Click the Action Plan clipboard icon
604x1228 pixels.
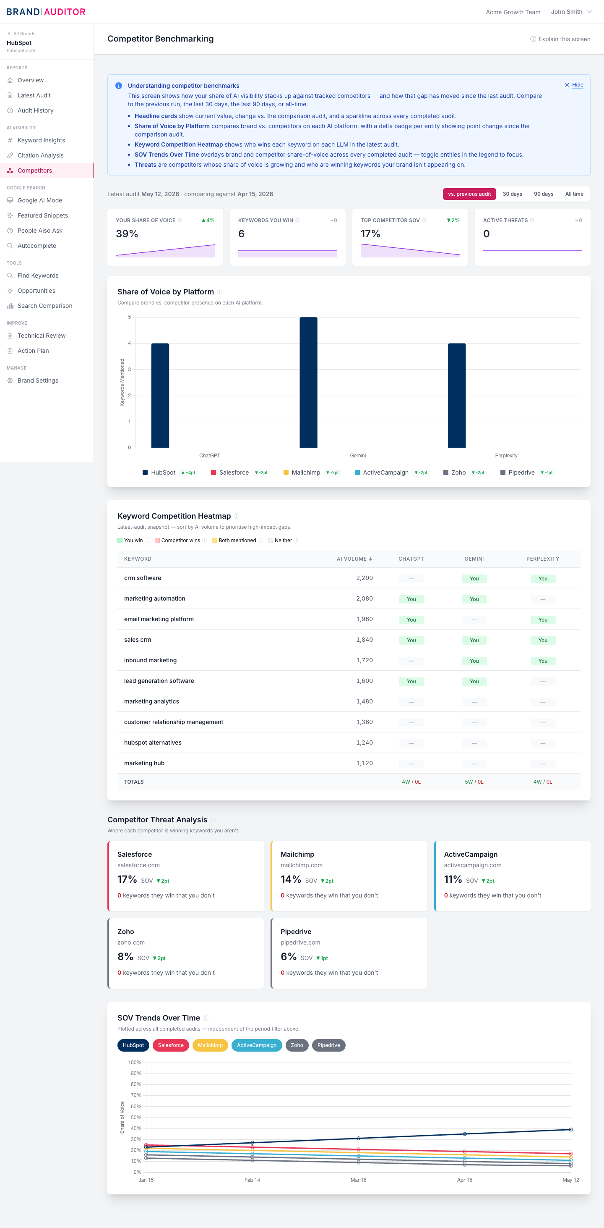coord(10,351)
